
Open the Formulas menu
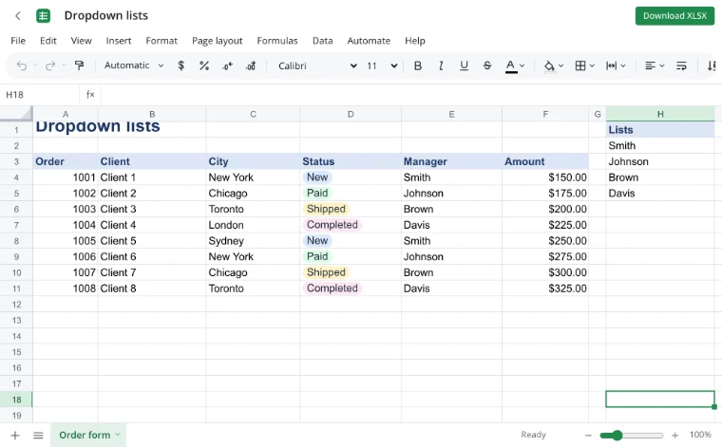(277, 41)
